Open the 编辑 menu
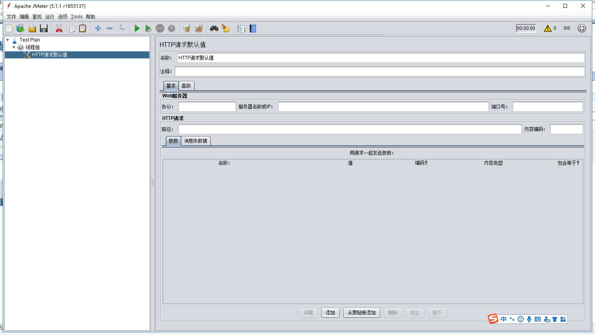The image size is (595, 335). pyautogui.click(x=24, y=17)
